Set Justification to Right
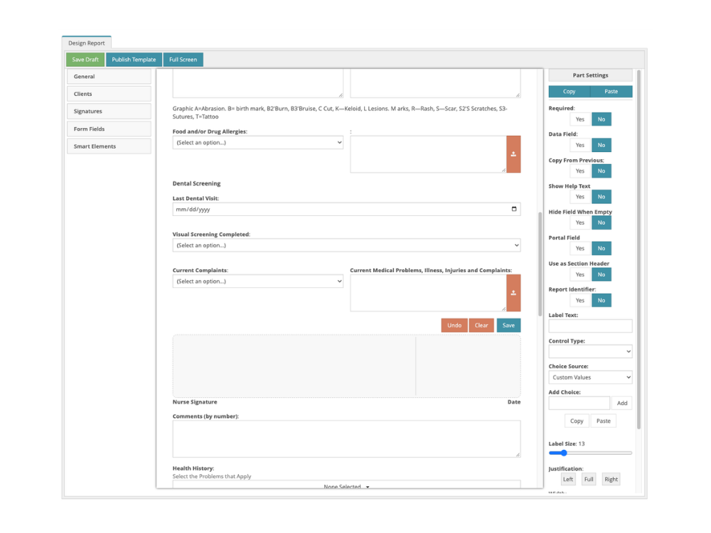The height and width of the screenshot is (533, 711). 611,479
